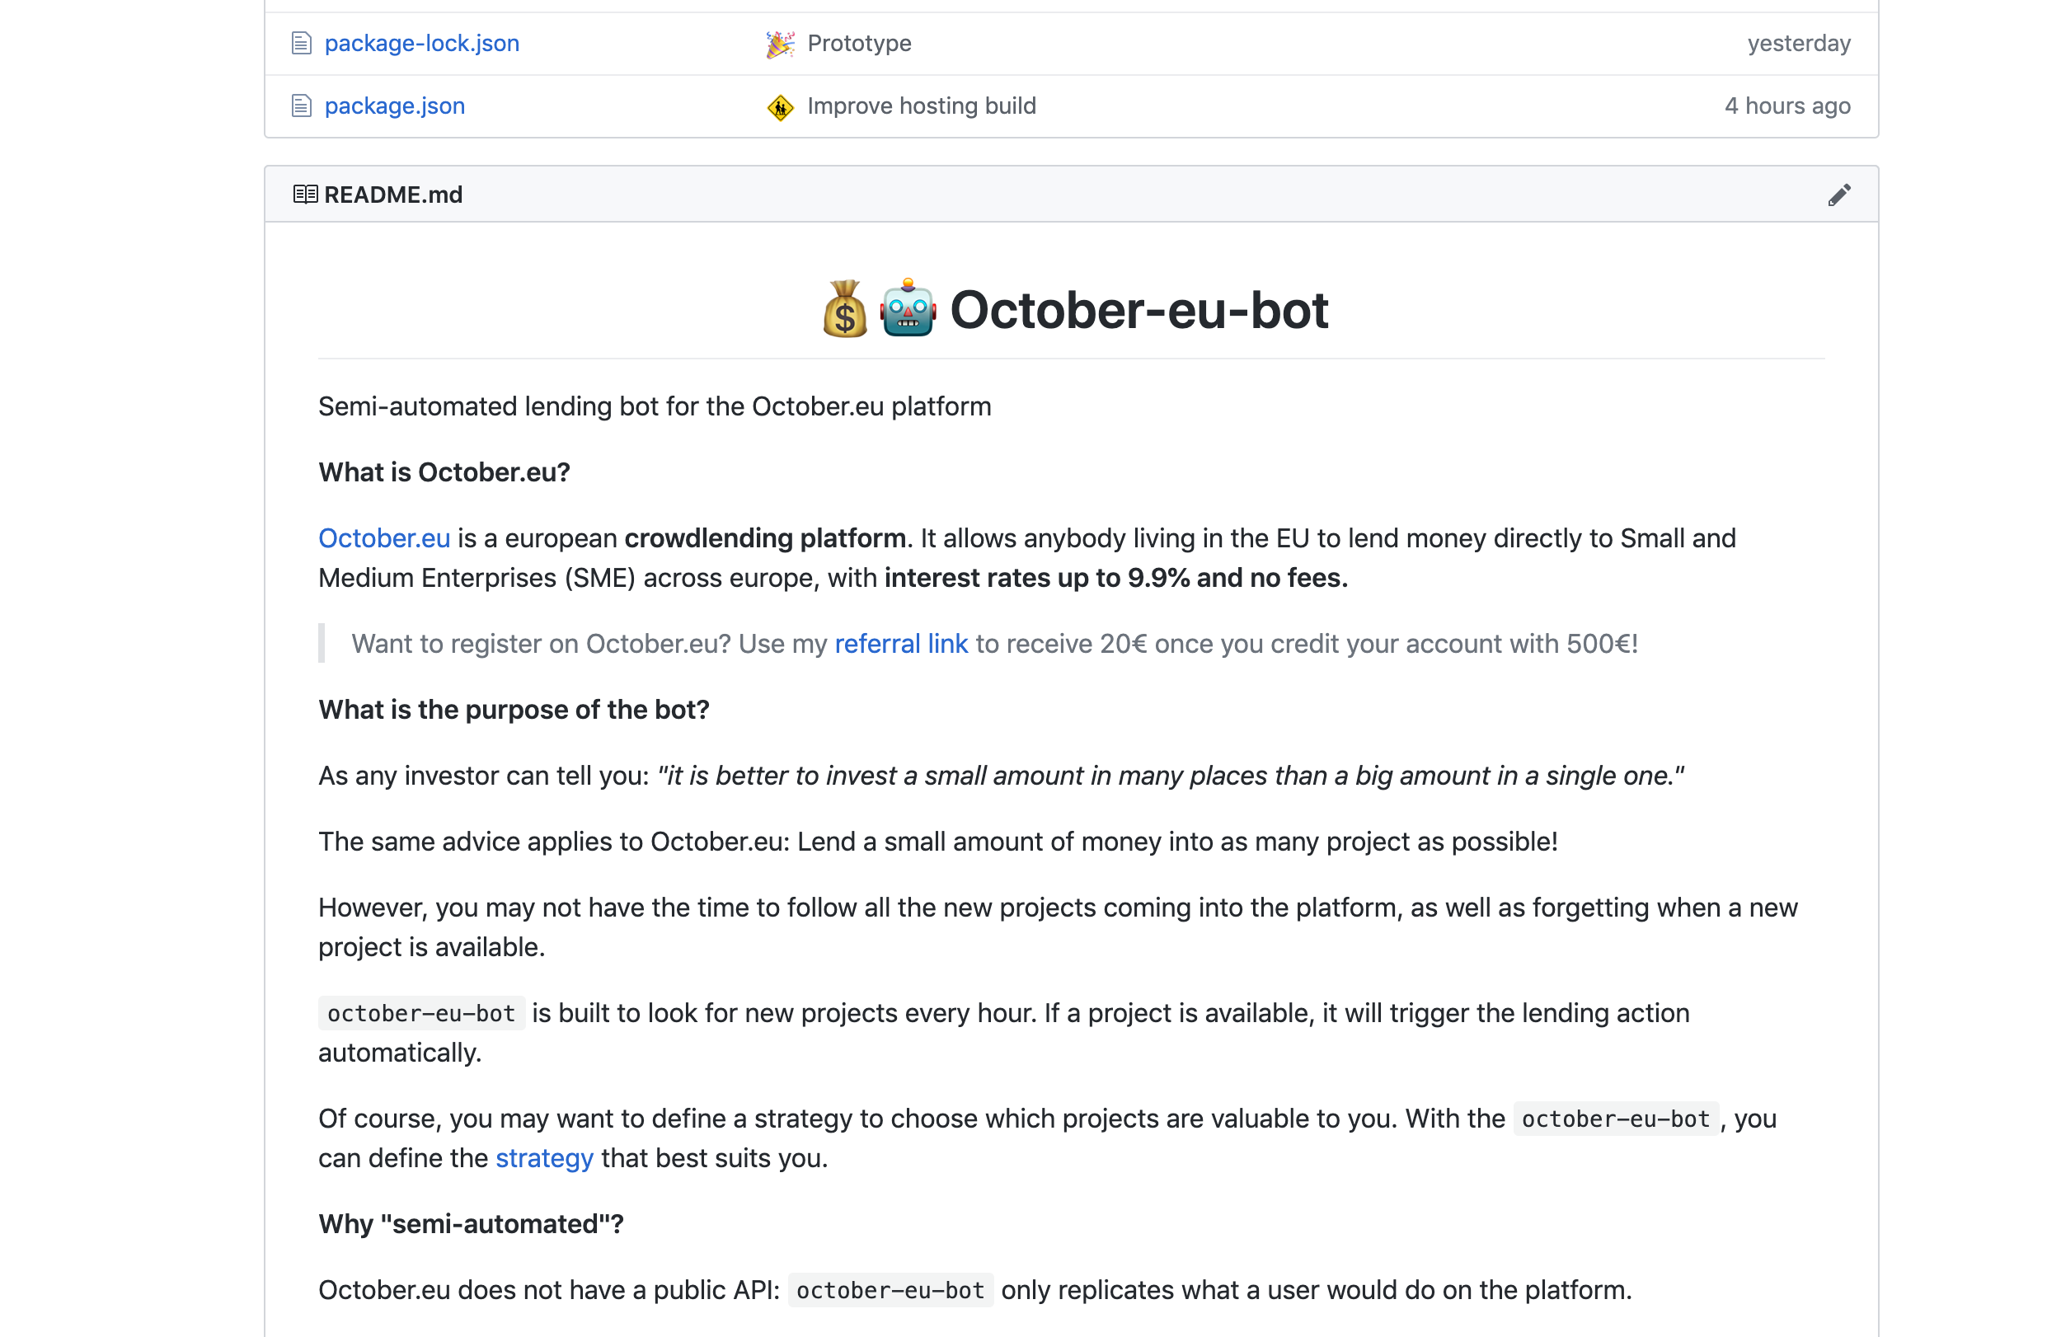View the commit from 4 hours ago
Screen dimensions: 2061x1337
[1787, 106]
